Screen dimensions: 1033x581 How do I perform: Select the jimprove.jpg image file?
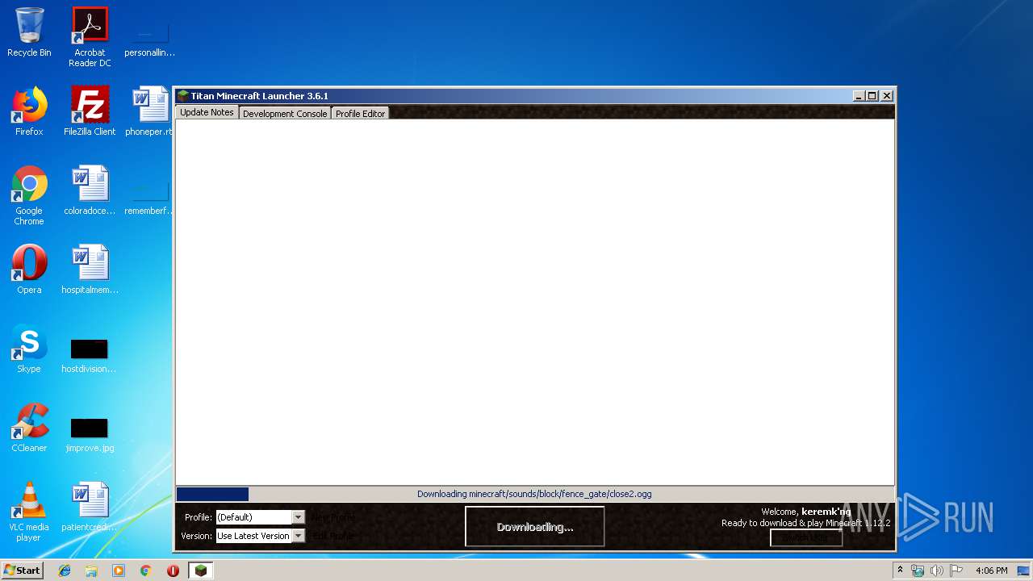pyautogui.click(x=89, y=434)
